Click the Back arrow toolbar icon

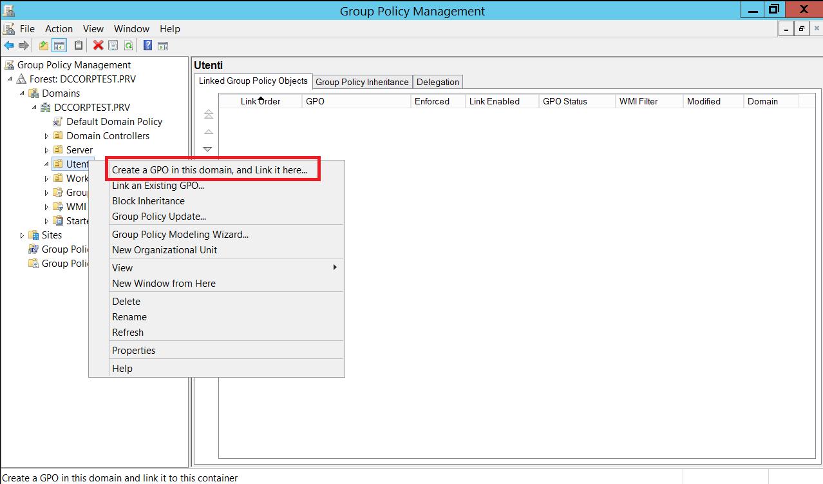(9, 45)
